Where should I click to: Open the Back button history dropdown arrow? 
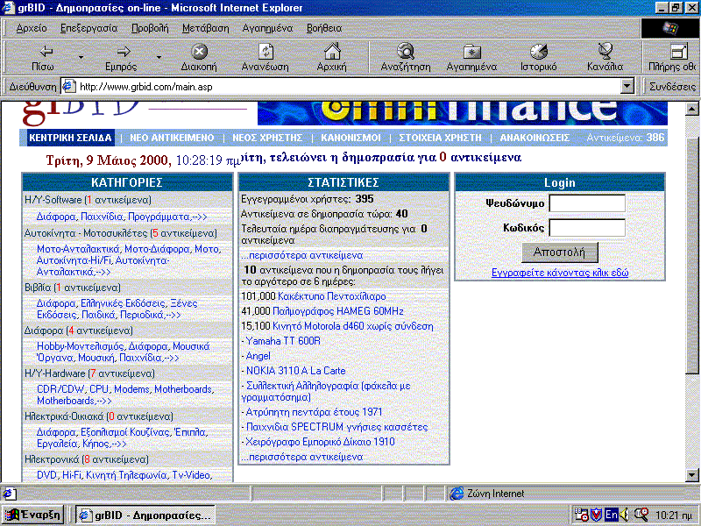point(81,57)
